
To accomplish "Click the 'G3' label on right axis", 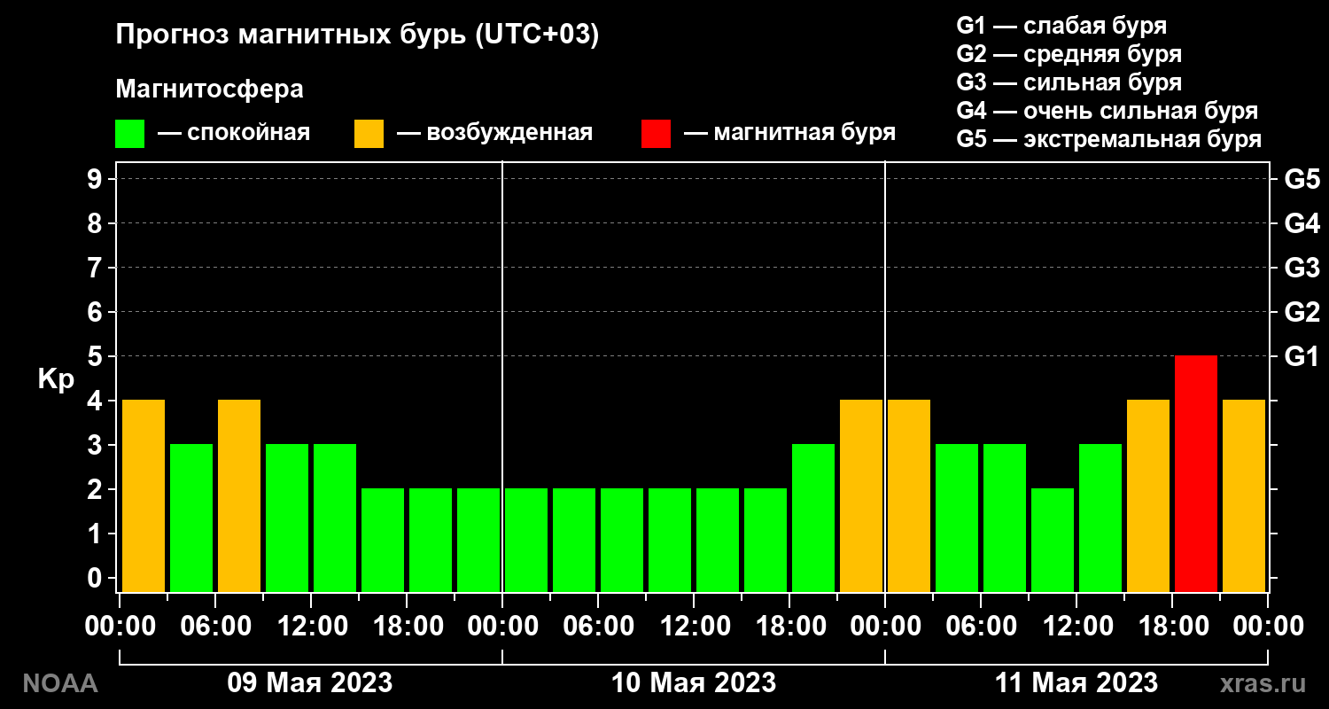I will coord(1302,269).
